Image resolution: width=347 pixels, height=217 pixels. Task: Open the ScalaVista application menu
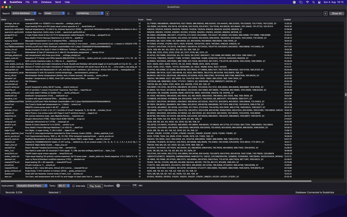click(x=16, y=2)
